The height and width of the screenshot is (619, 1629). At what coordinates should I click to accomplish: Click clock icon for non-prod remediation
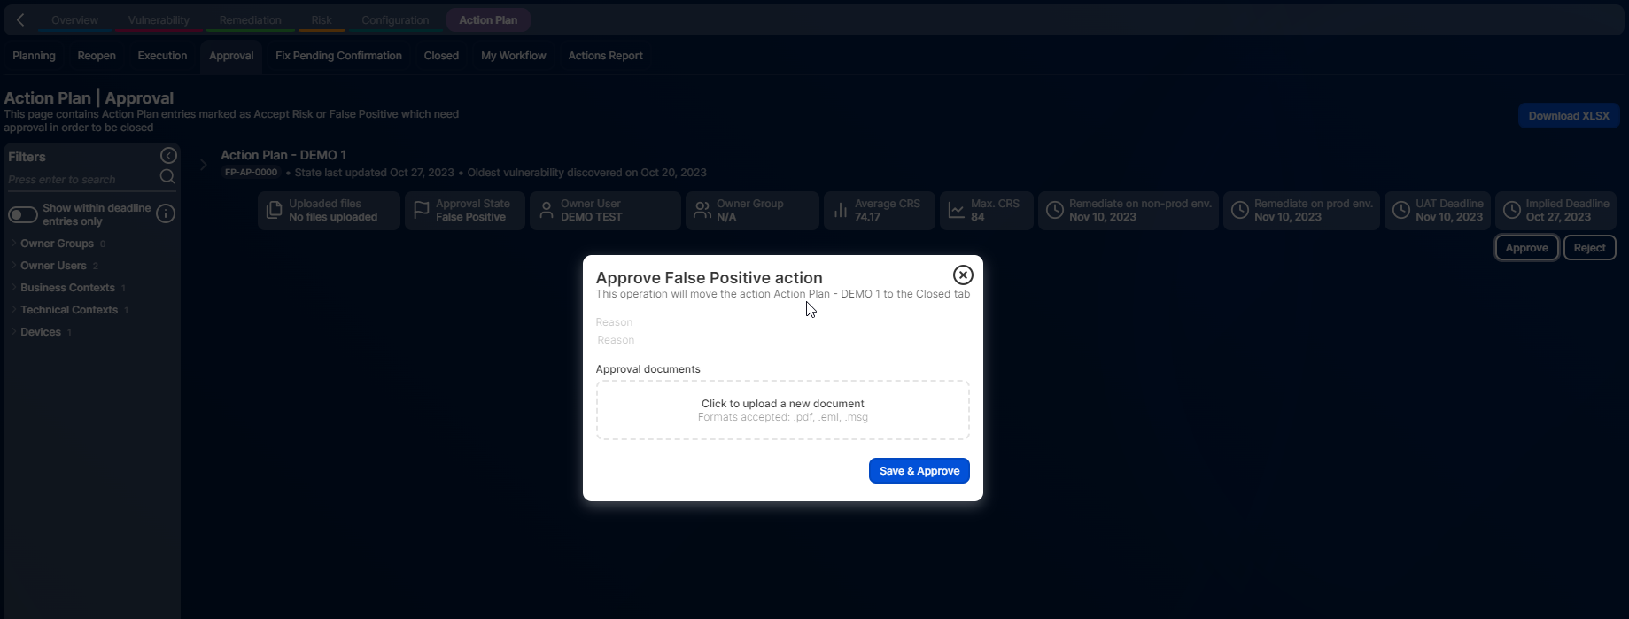(1055, 210)
